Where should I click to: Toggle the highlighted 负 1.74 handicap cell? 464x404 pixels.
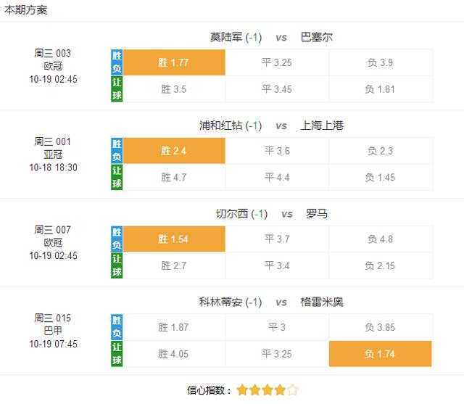point(380,354)
